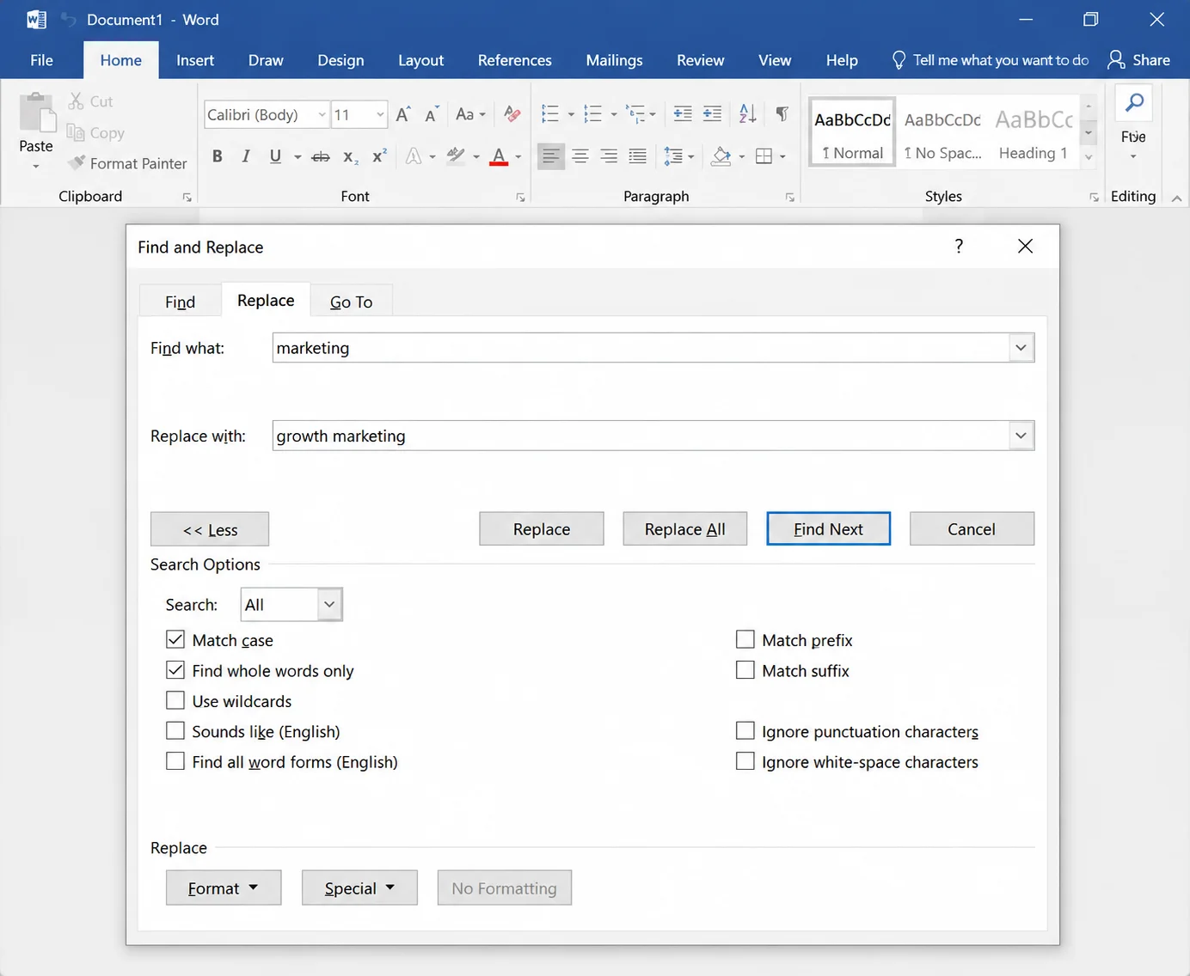Open the Special characters dropdown

click(x=359, y=888)
